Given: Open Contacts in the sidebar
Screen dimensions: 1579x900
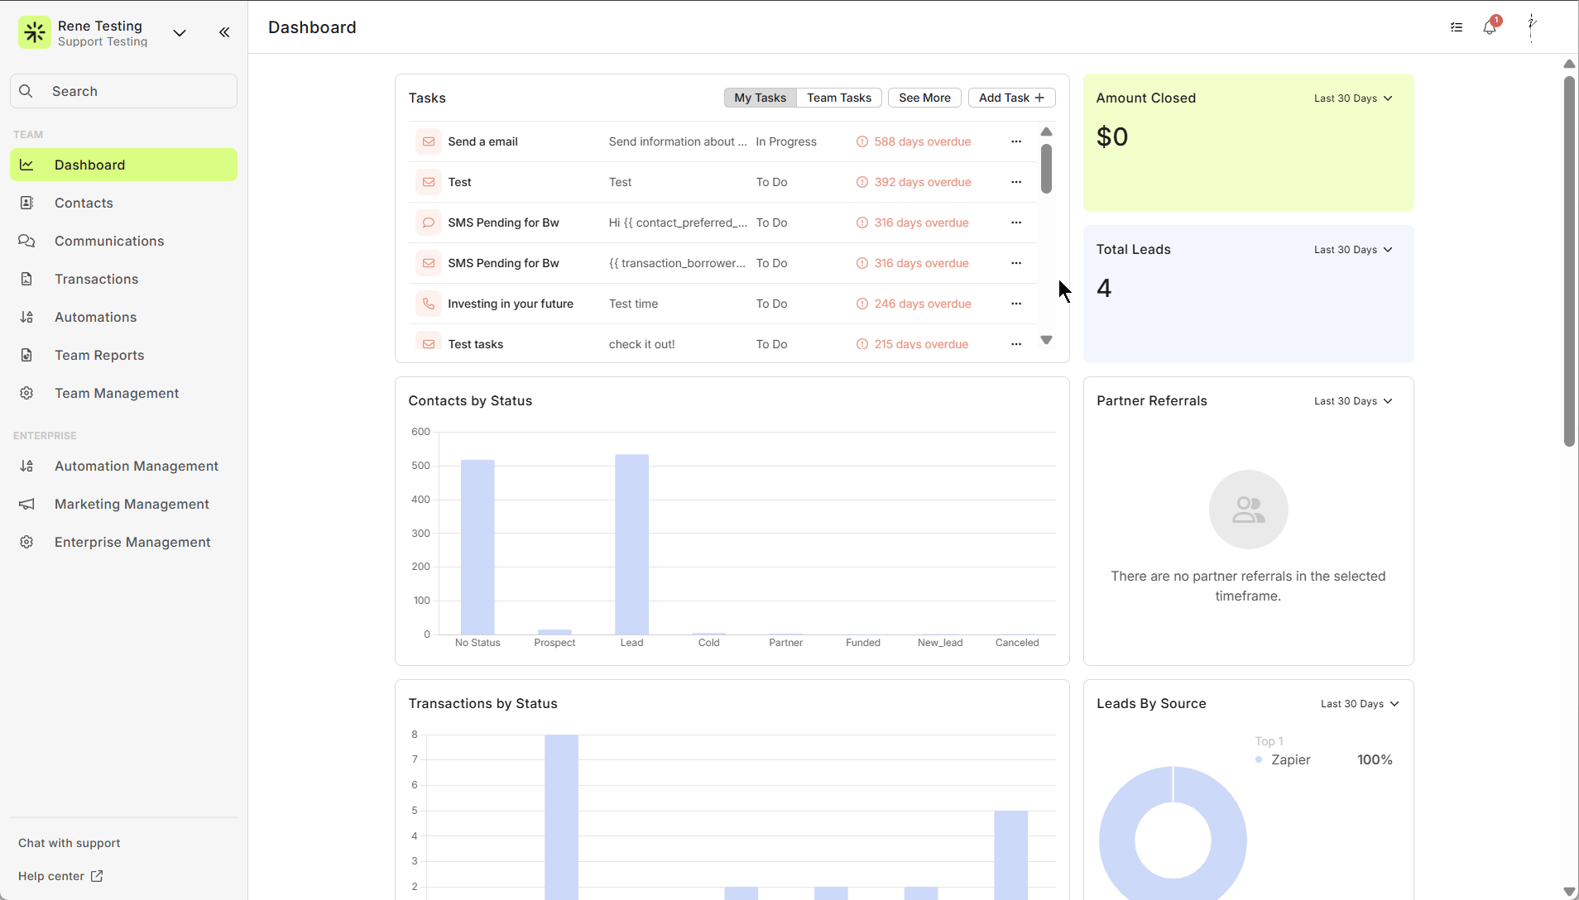Looking at the screenshot, I should click(84, 203).
